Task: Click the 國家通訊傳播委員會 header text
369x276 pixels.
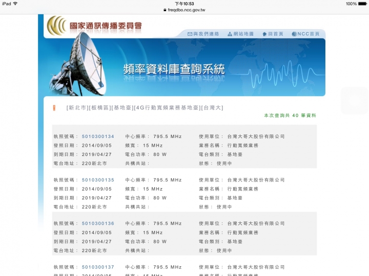Action: point(106,26)
